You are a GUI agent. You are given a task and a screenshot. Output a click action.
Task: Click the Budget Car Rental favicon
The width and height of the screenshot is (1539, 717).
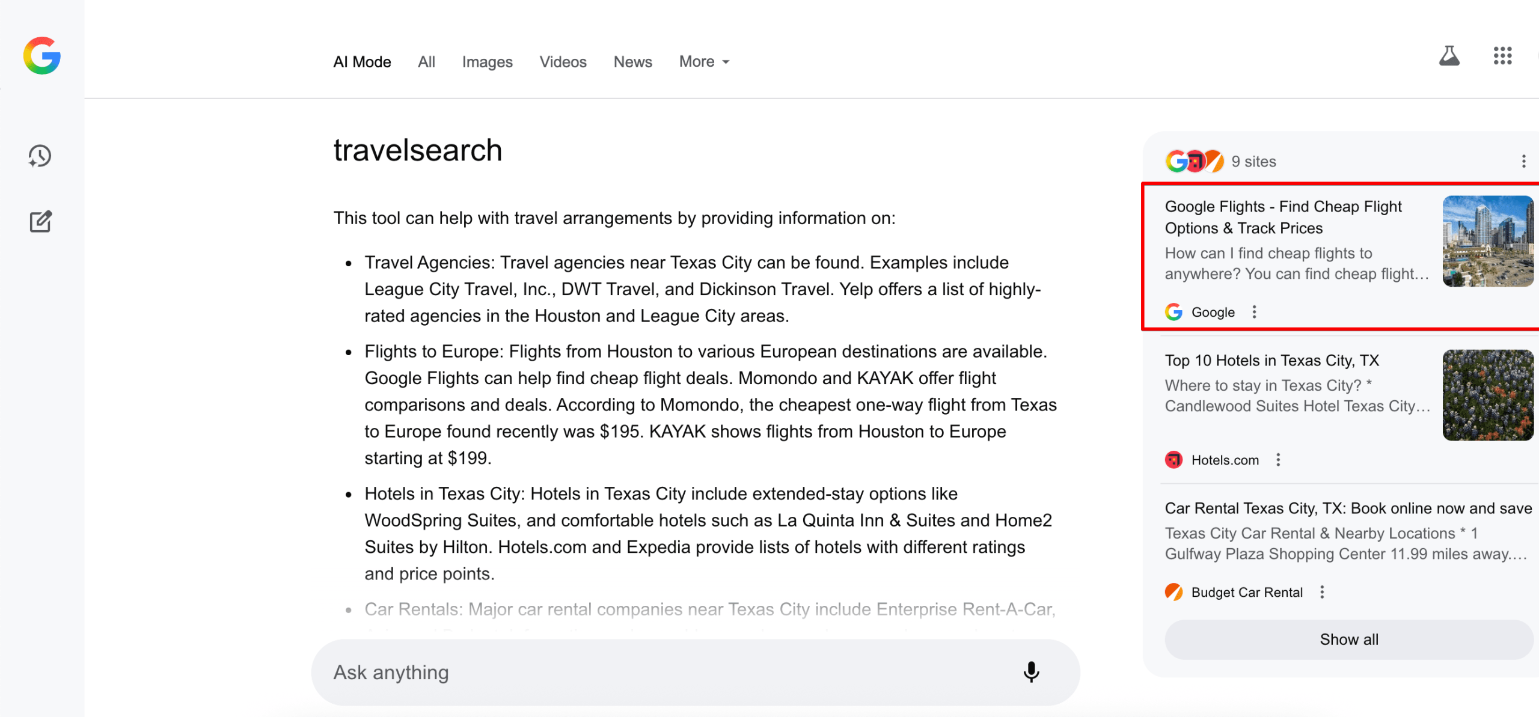(1173, 592)
